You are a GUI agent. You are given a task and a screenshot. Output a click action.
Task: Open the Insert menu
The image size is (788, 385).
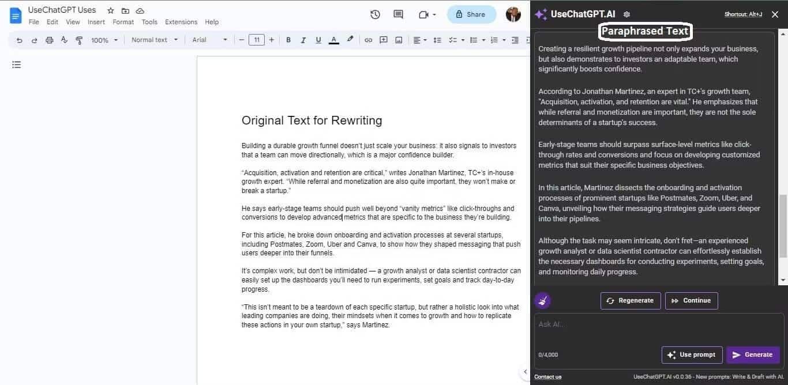96,22
